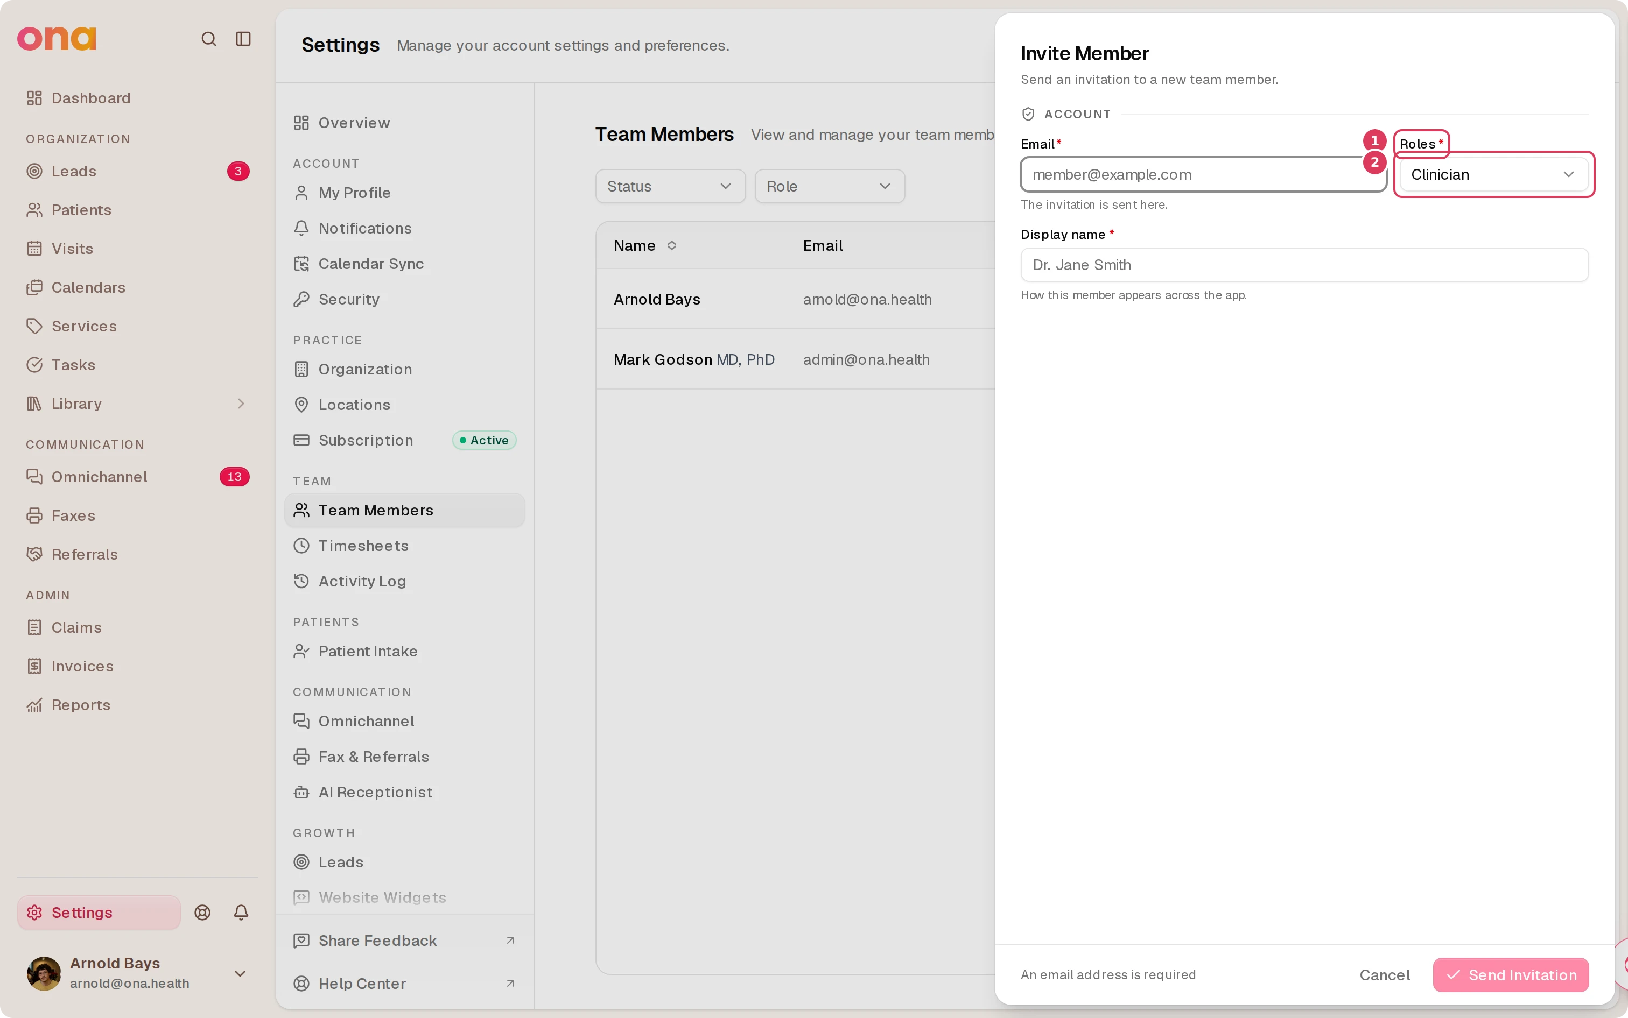Open Reports page
The width and height of the screenshot is (1628, 1018).
[137, 705]
